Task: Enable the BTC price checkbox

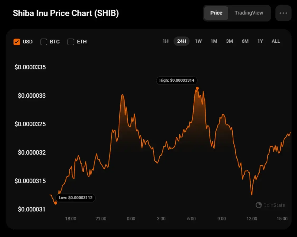Action: pyautogui.click(x=44, y=42)
